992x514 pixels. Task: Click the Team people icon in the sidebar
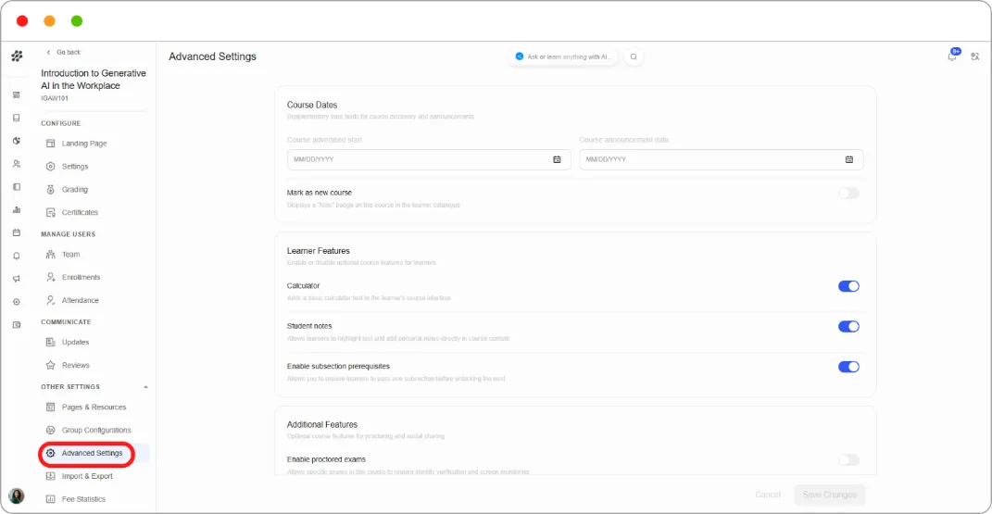click(x=51, y=254)
